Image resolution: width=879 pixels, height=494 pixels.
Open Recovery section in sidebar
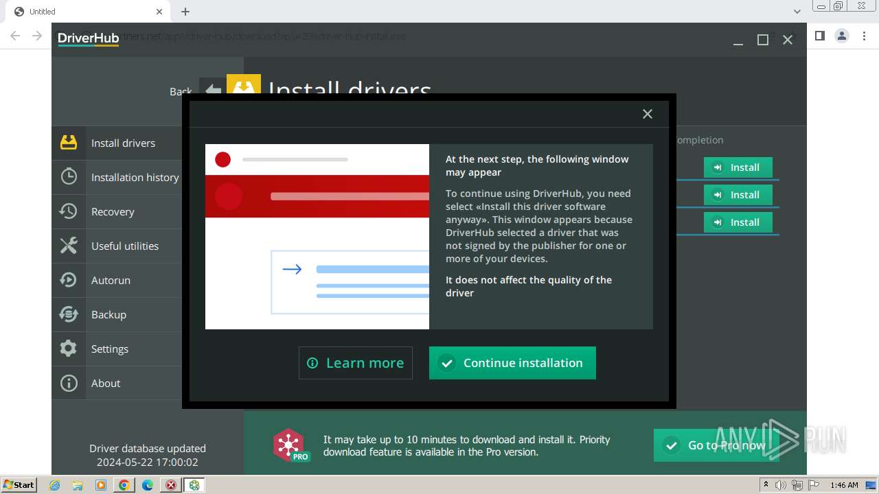[x=117, y=211]
